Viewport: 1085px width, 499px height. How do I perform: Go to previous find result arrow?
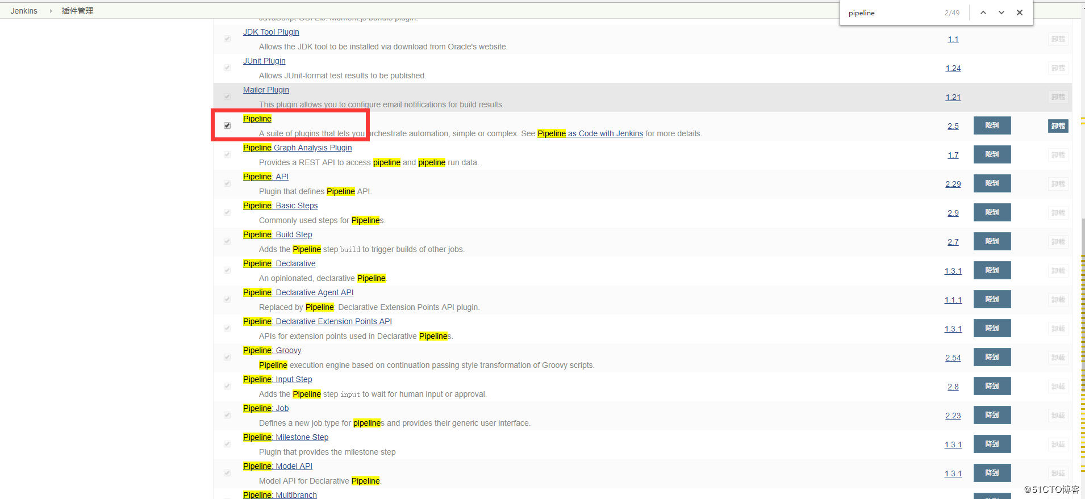pyautogui.click(x=983, y=12)
